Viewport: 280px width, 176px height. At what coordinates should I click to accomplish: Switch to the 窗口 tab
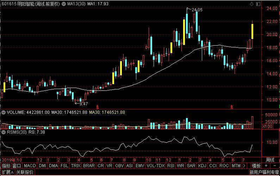(17, 166)
